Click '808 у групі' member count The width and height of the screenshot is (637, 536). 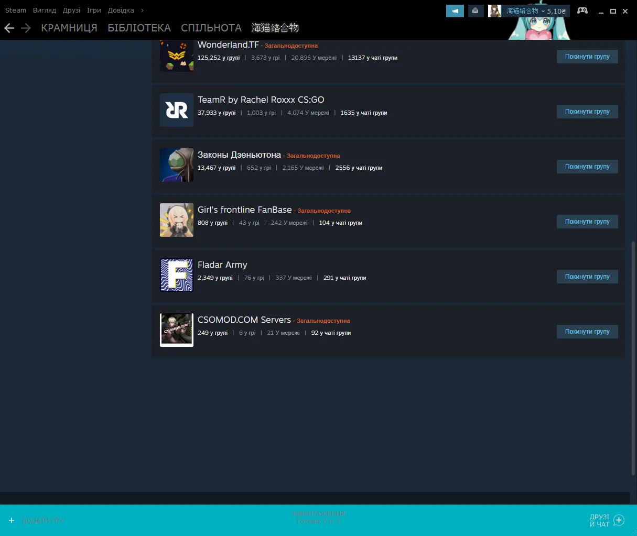[x=212, y=223]
